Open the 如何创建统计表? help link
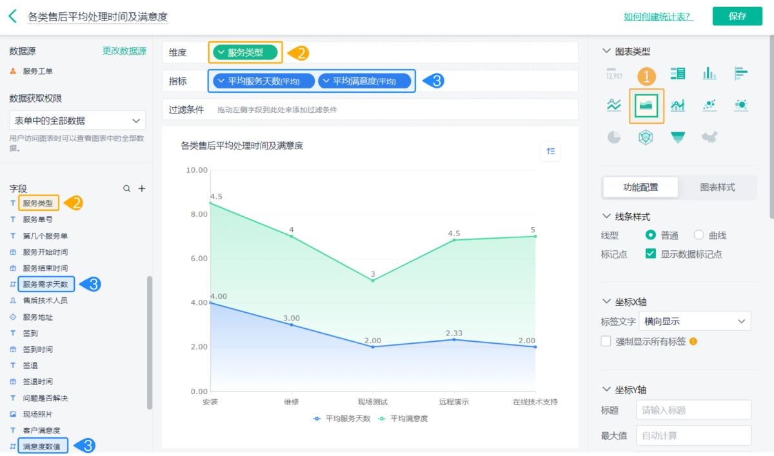This screenshot has width=774, height=456. point(658,17)
